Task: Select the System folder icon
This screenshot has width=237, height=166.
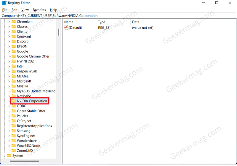Action: pos(9,156)
